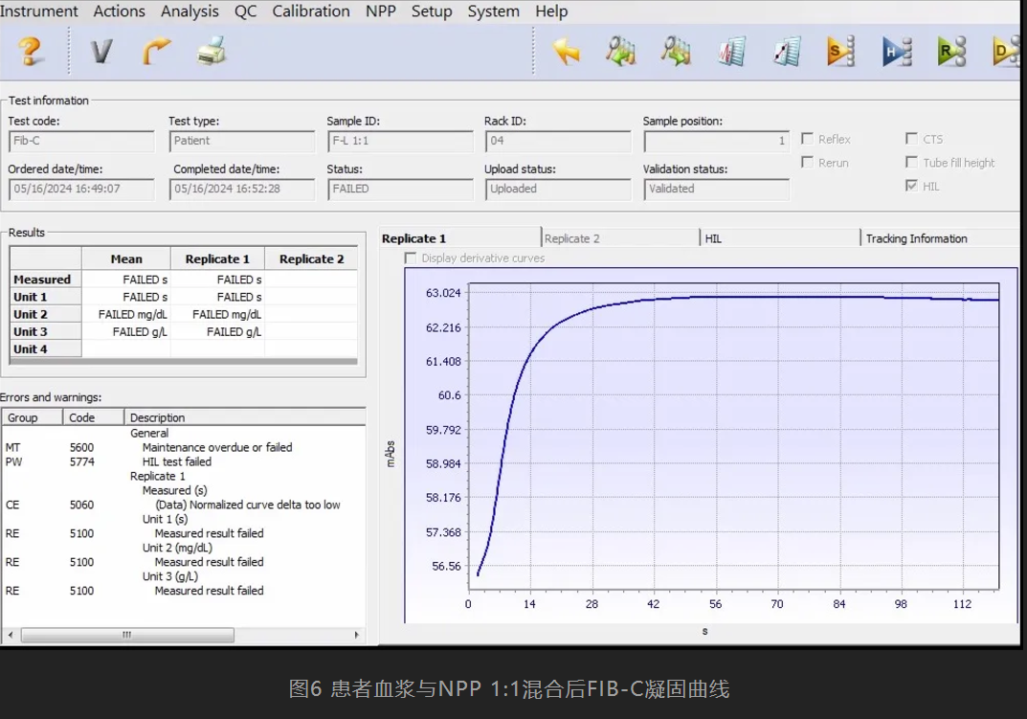The image size is (1027, 719).
Task: Click the Test type field
Action: 242,141
